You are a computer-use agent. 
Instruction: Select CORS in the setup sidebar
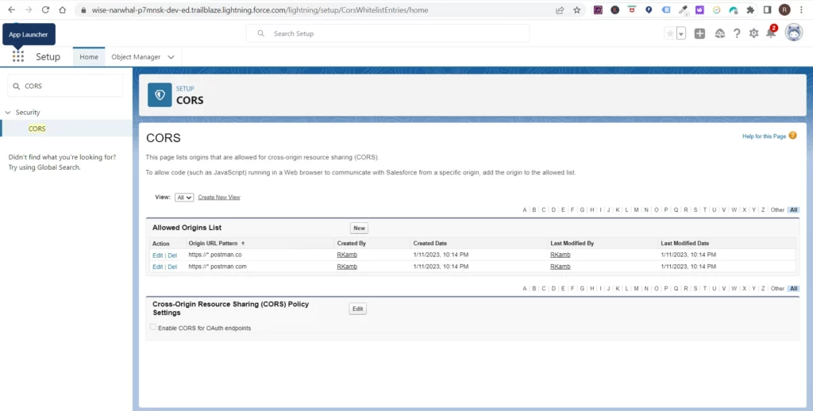coord(37,129)
